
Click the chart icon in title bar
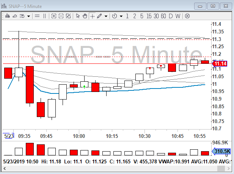(4, 6)
